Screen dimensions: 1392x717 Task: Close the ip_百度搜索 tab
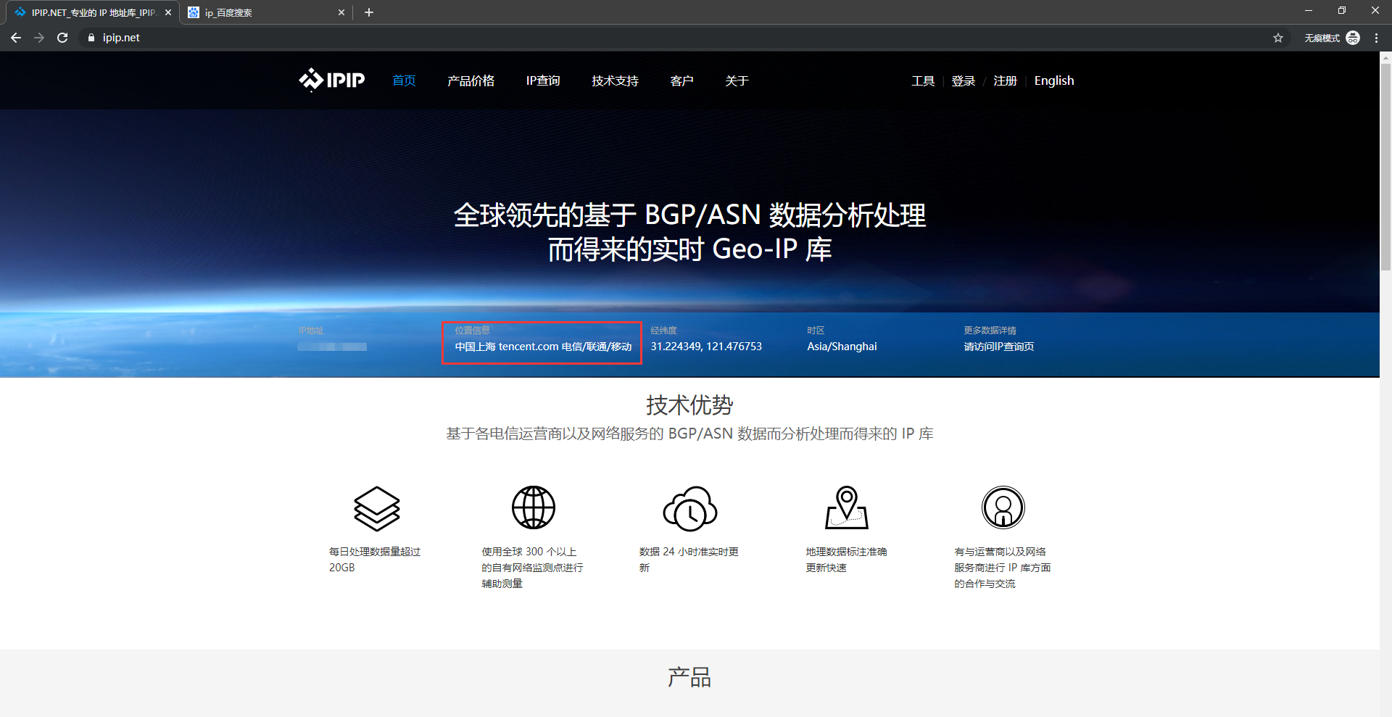[x=341, y=12]
